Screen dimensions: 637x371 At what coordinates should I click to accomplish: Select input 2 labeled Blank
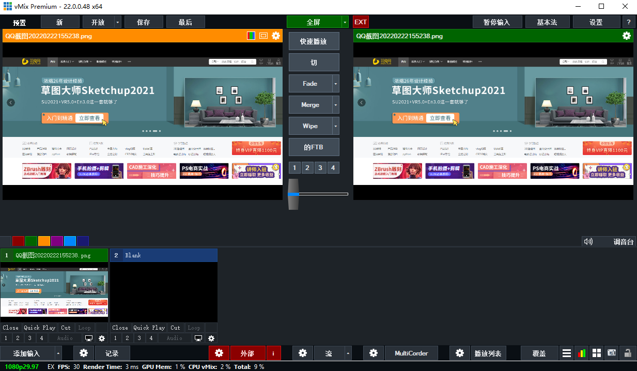pyautogui.click(x=163, y=255)
